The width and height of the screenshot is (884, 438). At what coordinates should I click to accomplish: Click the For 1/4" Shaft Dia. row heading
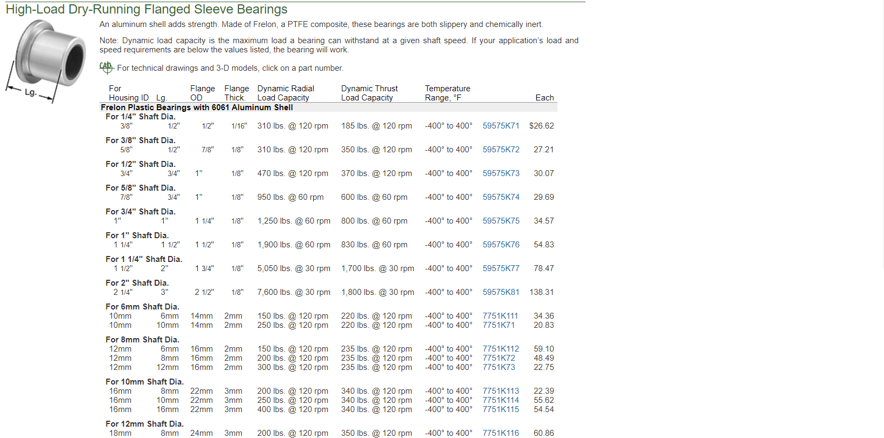click(x=141, y=117)
